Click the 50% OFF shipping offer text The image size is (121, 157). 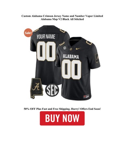(x=62, y=109)
